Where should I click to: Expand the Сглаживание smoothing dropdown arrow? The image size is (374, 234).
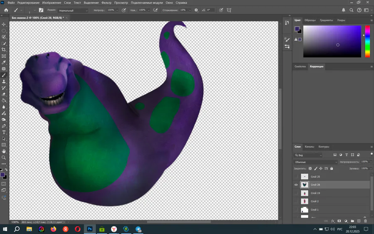[x=190, y=10]
